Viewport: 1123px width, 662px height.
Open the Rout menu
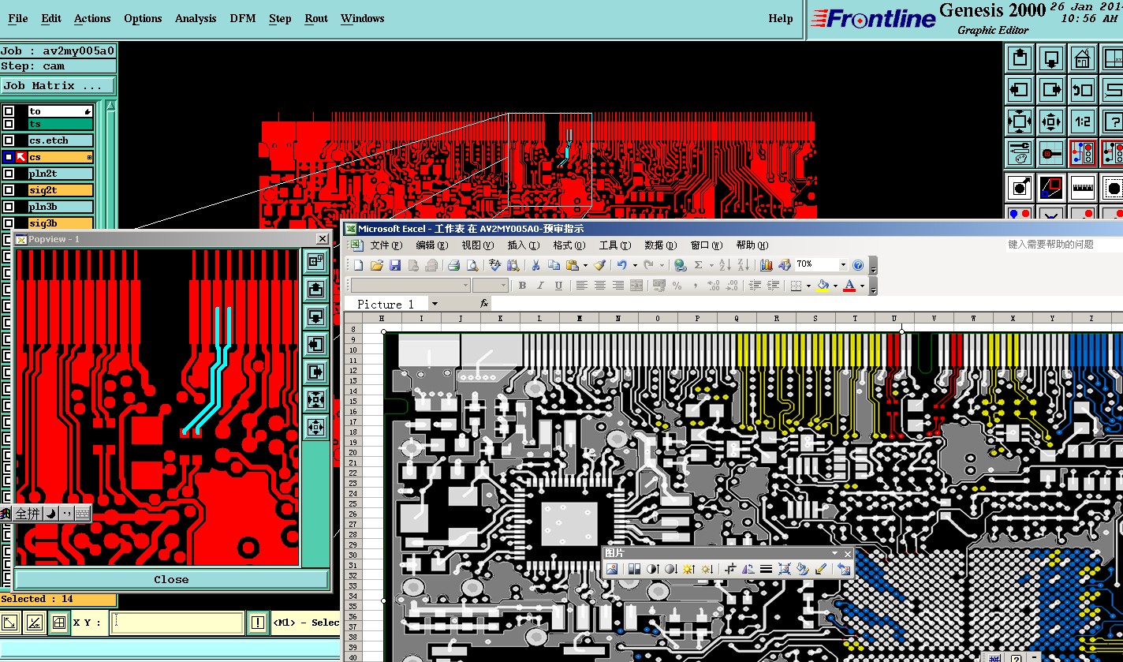coord(316,18)
